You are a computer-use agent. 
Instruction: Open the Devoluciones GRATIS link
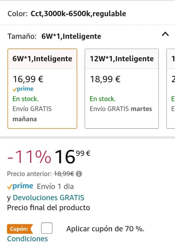[x=48, y=197]
